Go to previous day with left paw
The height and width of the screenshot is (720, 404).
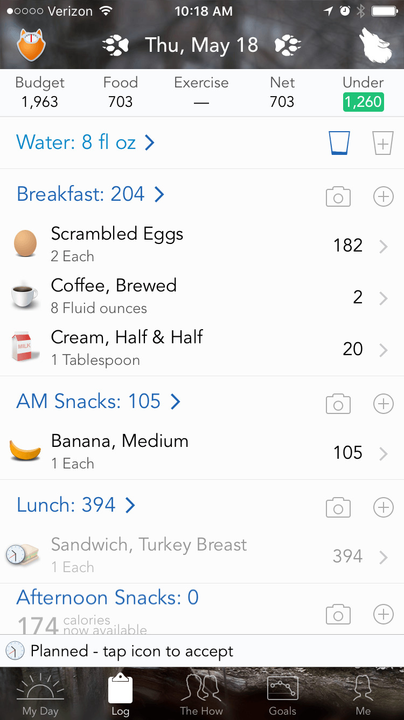[x=115, y=45]
